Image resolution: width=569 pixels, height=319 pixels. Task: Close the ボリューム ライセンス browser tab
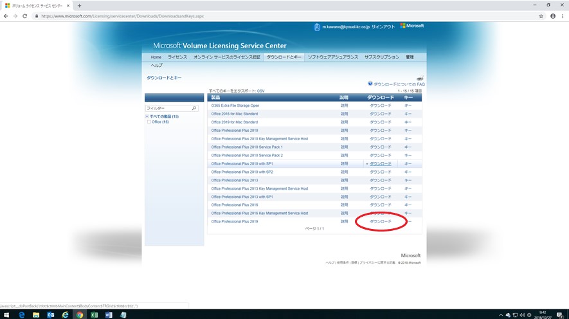68,6
